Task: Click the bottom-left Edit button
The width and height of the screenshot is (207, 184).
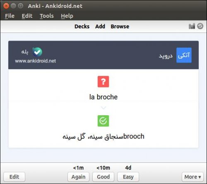Action: (14, 177)
